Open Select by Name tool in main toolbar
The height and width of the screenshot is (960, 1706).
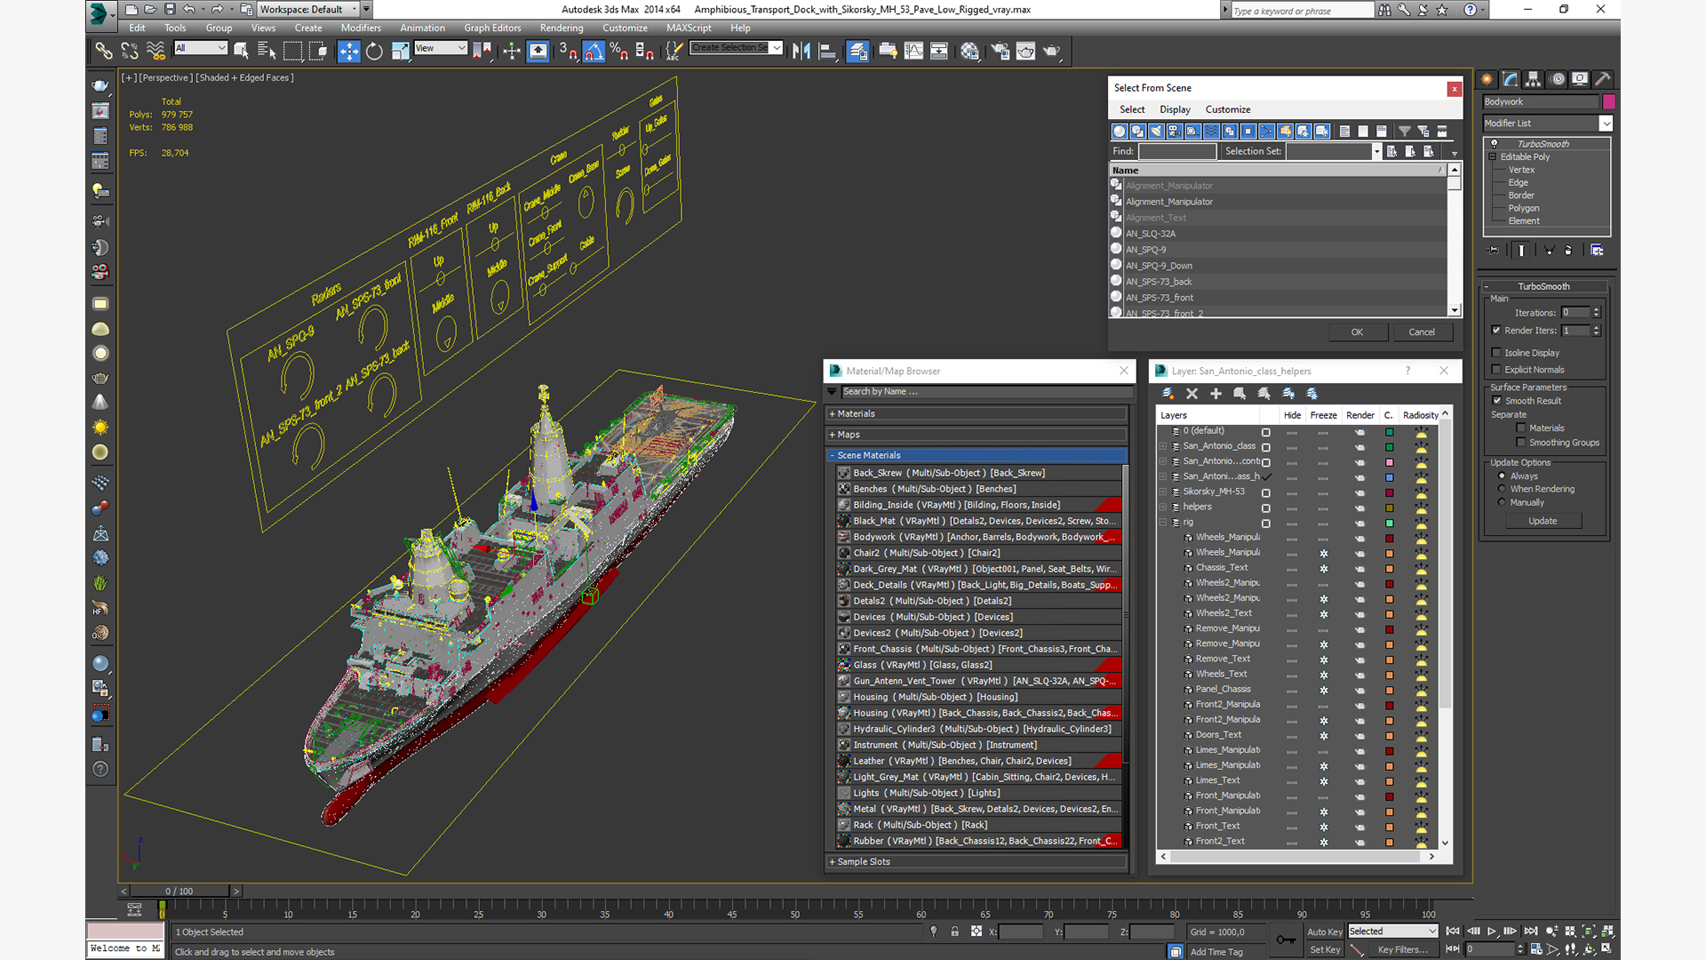[x=267, y=52]
